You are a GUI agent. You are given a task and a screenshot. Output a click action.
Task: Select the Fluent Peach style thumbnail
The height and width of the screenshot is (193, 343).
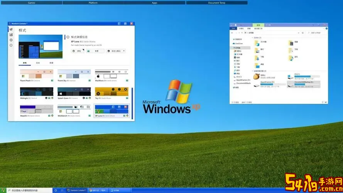pos(37,74)
